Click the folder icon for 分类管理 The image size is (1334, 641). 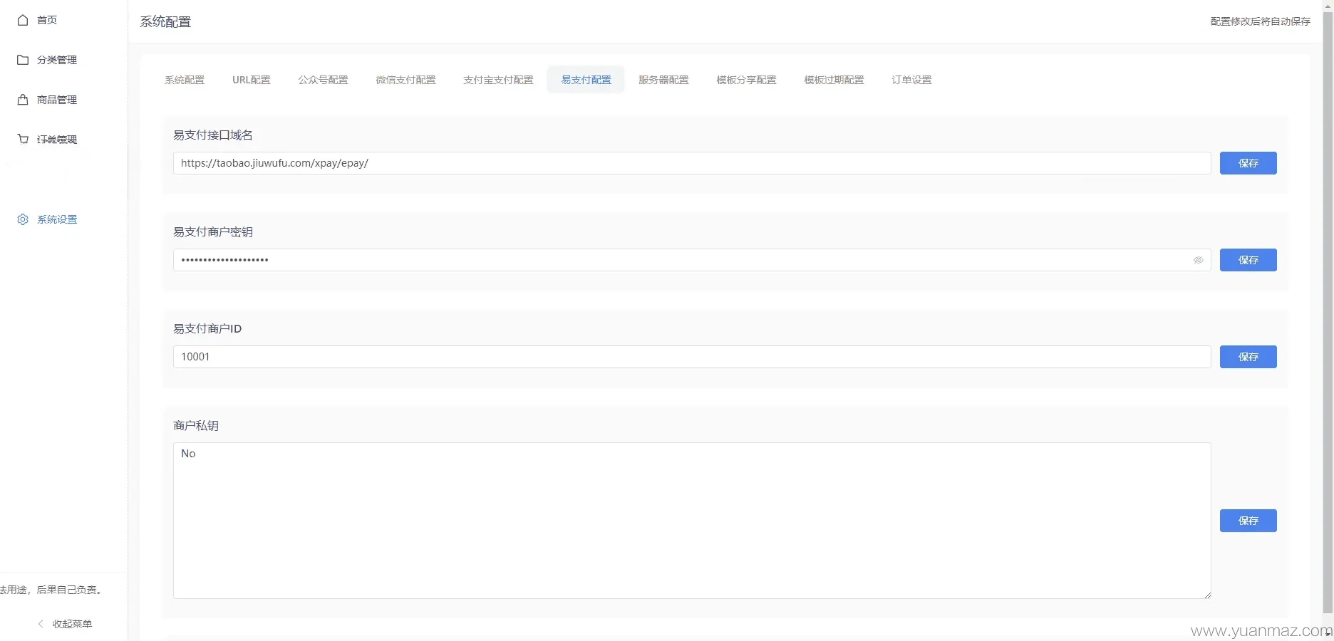coord(23,60)
